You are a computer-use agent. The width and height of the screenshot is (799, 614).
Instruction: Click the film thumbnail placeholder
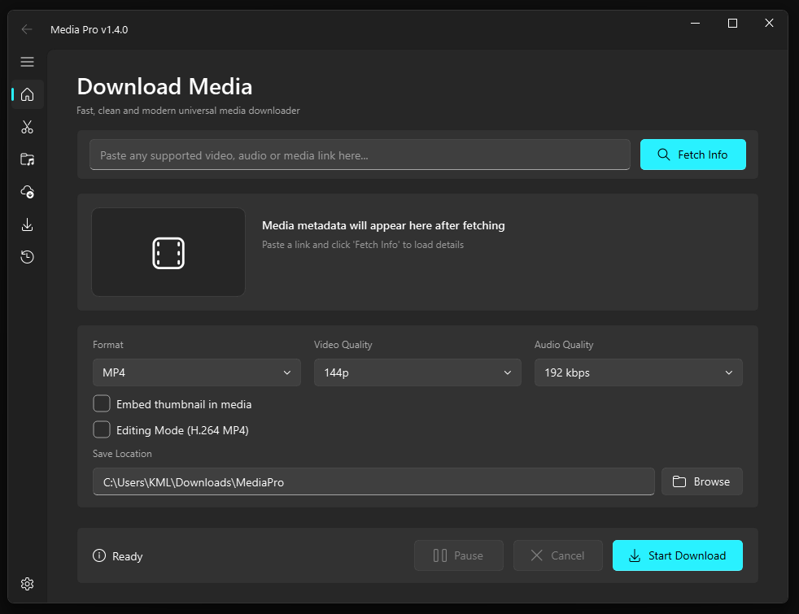pyautogui.click(x=168, y=252)
